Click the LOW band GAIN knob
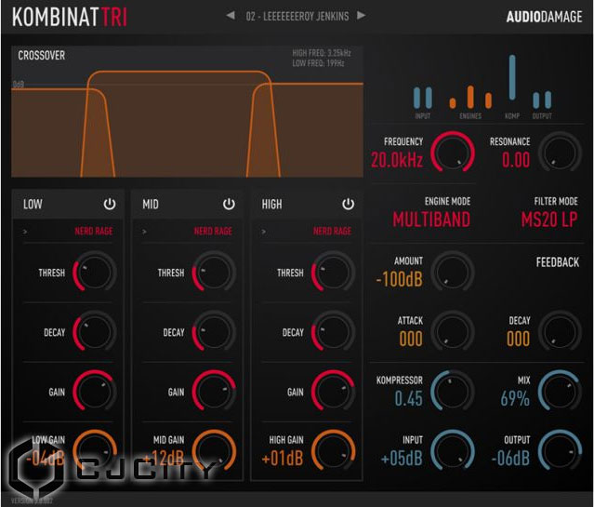This screenshot has width=594, height=507. [94, 391]
